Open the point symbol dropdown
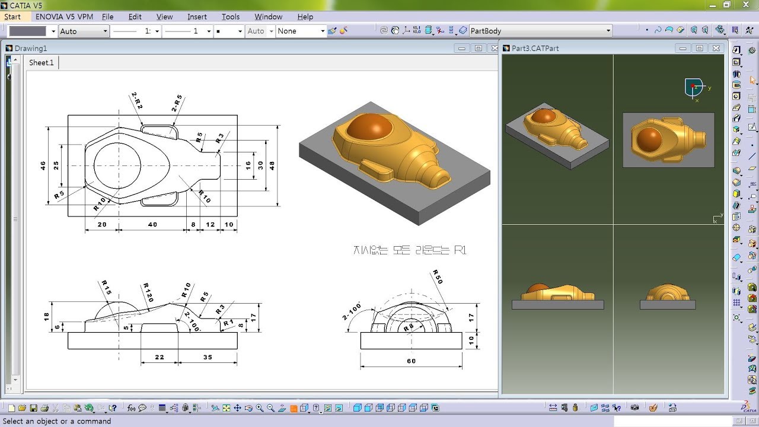The height and width of the screenshot is (427, 759). point(229,31)
